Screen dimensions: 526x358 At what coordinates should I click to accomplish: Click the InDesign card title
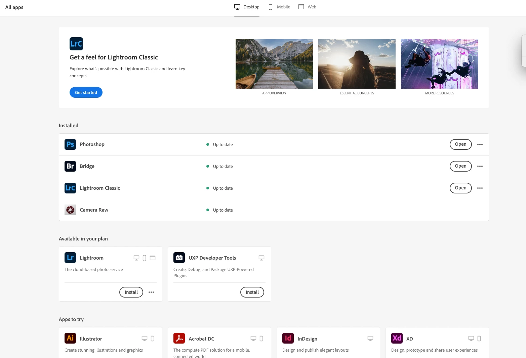pos(307,339)
